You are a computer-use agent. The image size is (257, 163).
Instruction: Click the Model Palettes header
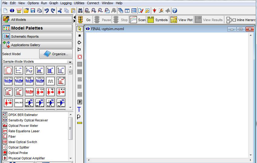[37, 28]
